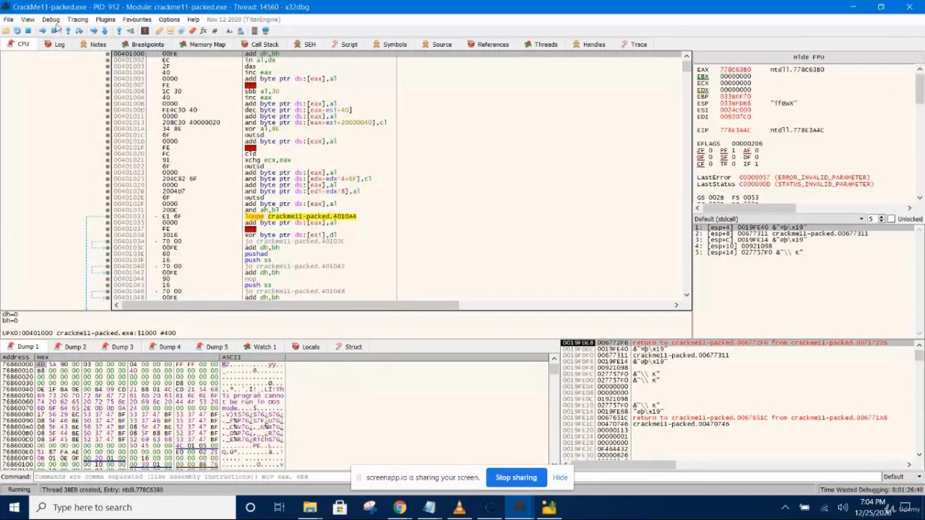The height and width of the screenshot is (520, 925).
Task: Open the Debug menu
Action: (51, 19)
